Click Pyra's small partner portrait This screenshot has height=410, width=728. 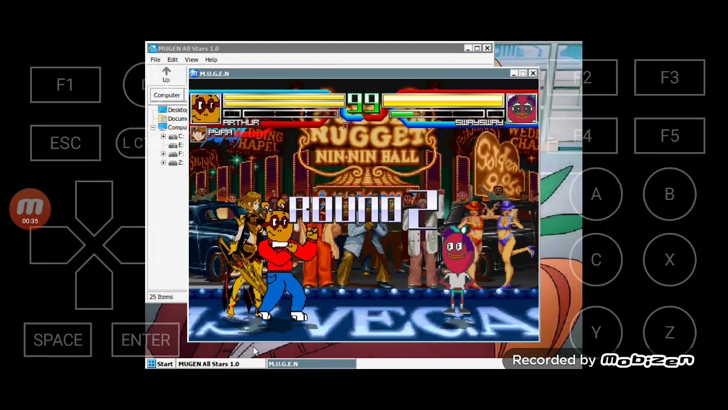tap(198, 134)
